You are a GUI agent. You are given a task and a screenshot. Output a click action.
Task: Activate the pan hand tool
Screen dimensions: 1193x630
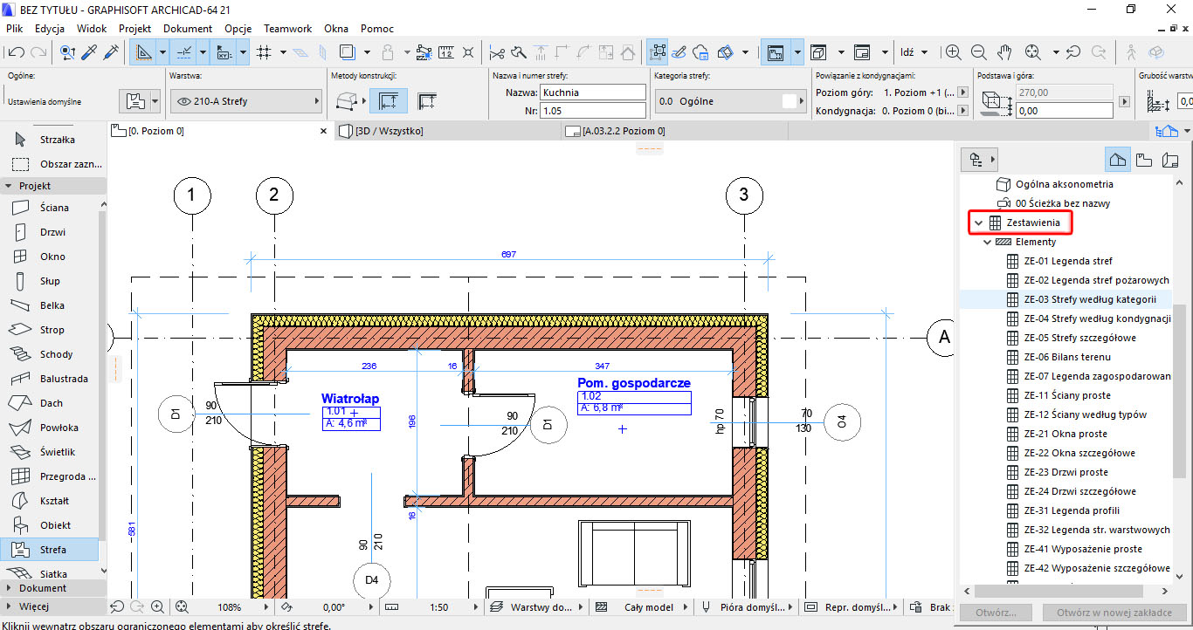click(1004, 52)
